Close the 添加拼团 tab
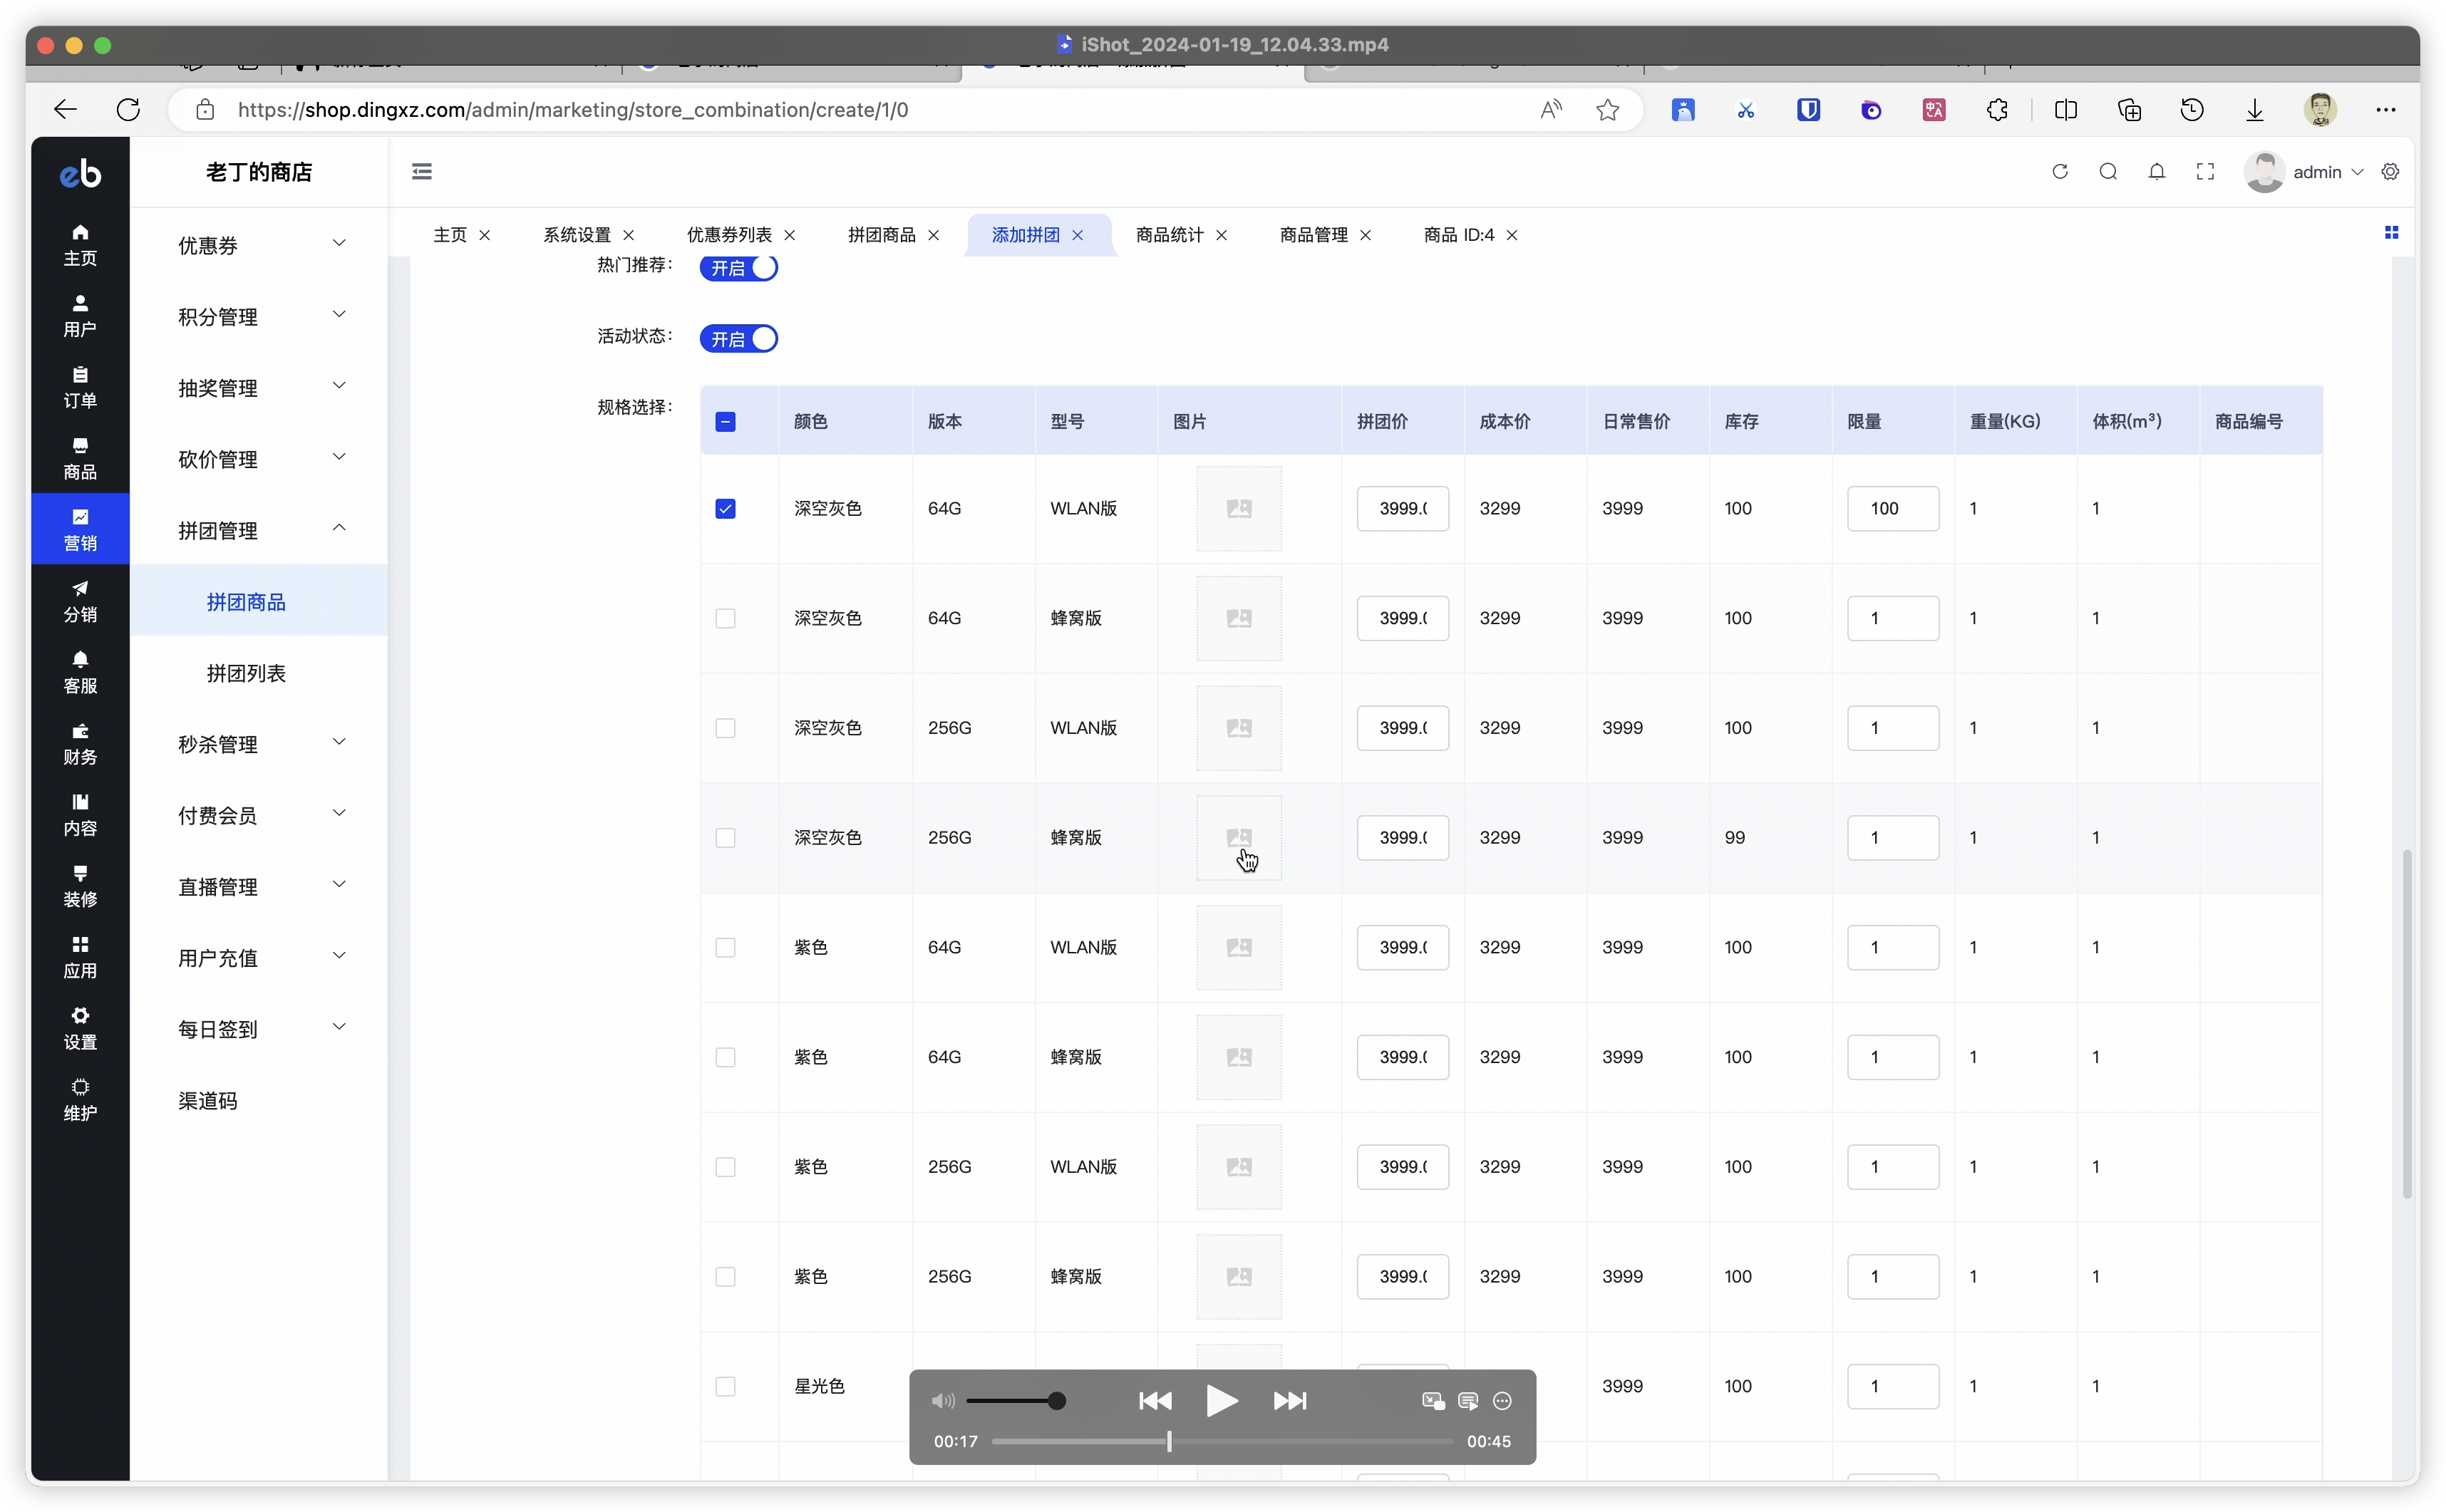Image resolution: width=2446 pixels, height=1512 pixels. coord(1077,235)
